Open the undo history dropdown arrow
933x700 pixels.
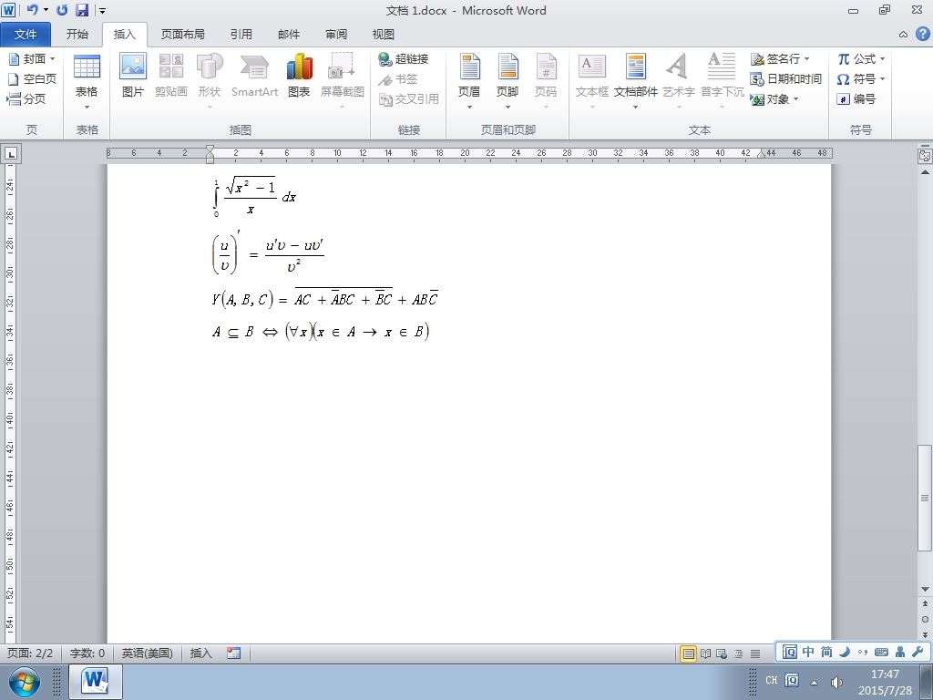click(x=46, y=10)
